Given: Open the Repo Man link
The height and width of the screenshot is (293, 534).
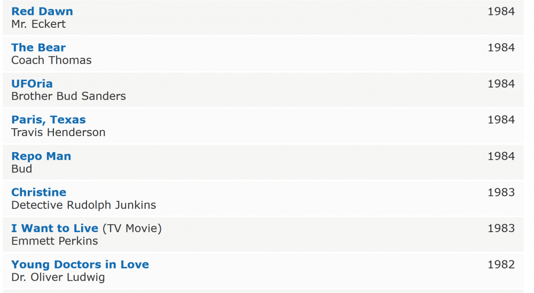Looking at the screenshot, I should point(41,156).
